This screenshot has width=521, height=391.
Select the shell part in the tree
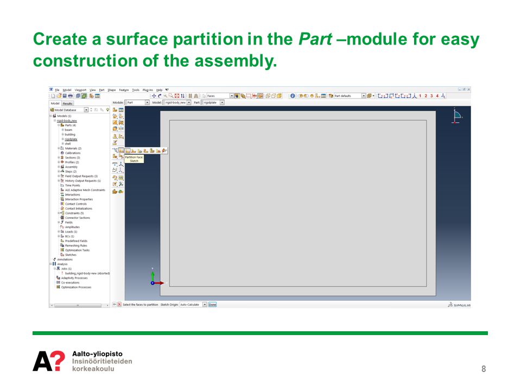point(68,143)
